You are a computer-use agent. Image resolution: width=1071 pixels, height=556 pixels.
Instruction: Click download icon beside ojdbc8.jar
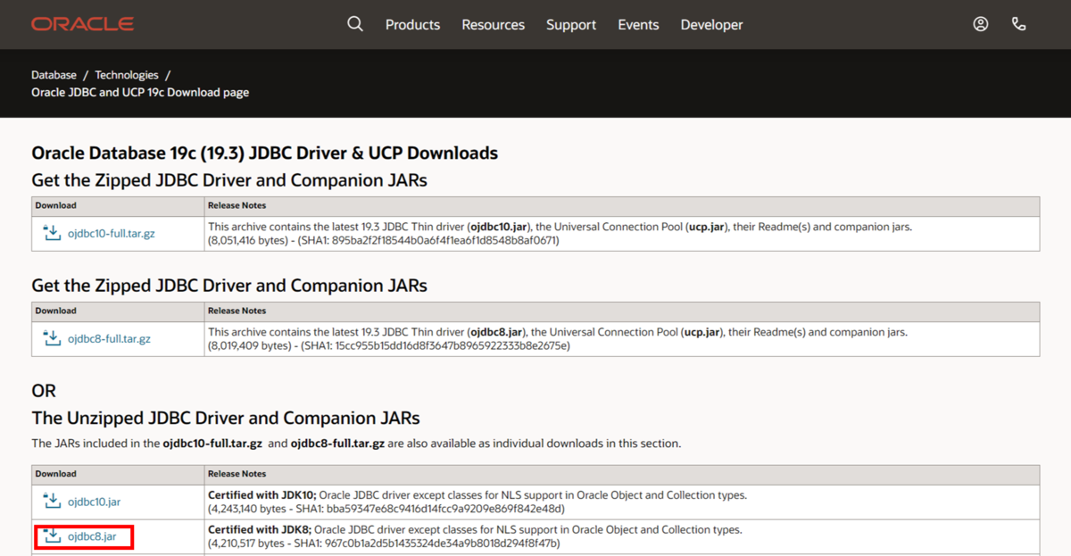[51, 535]
